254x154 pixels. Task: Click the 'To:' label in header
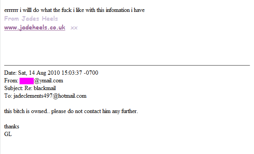tap(8, 96)
